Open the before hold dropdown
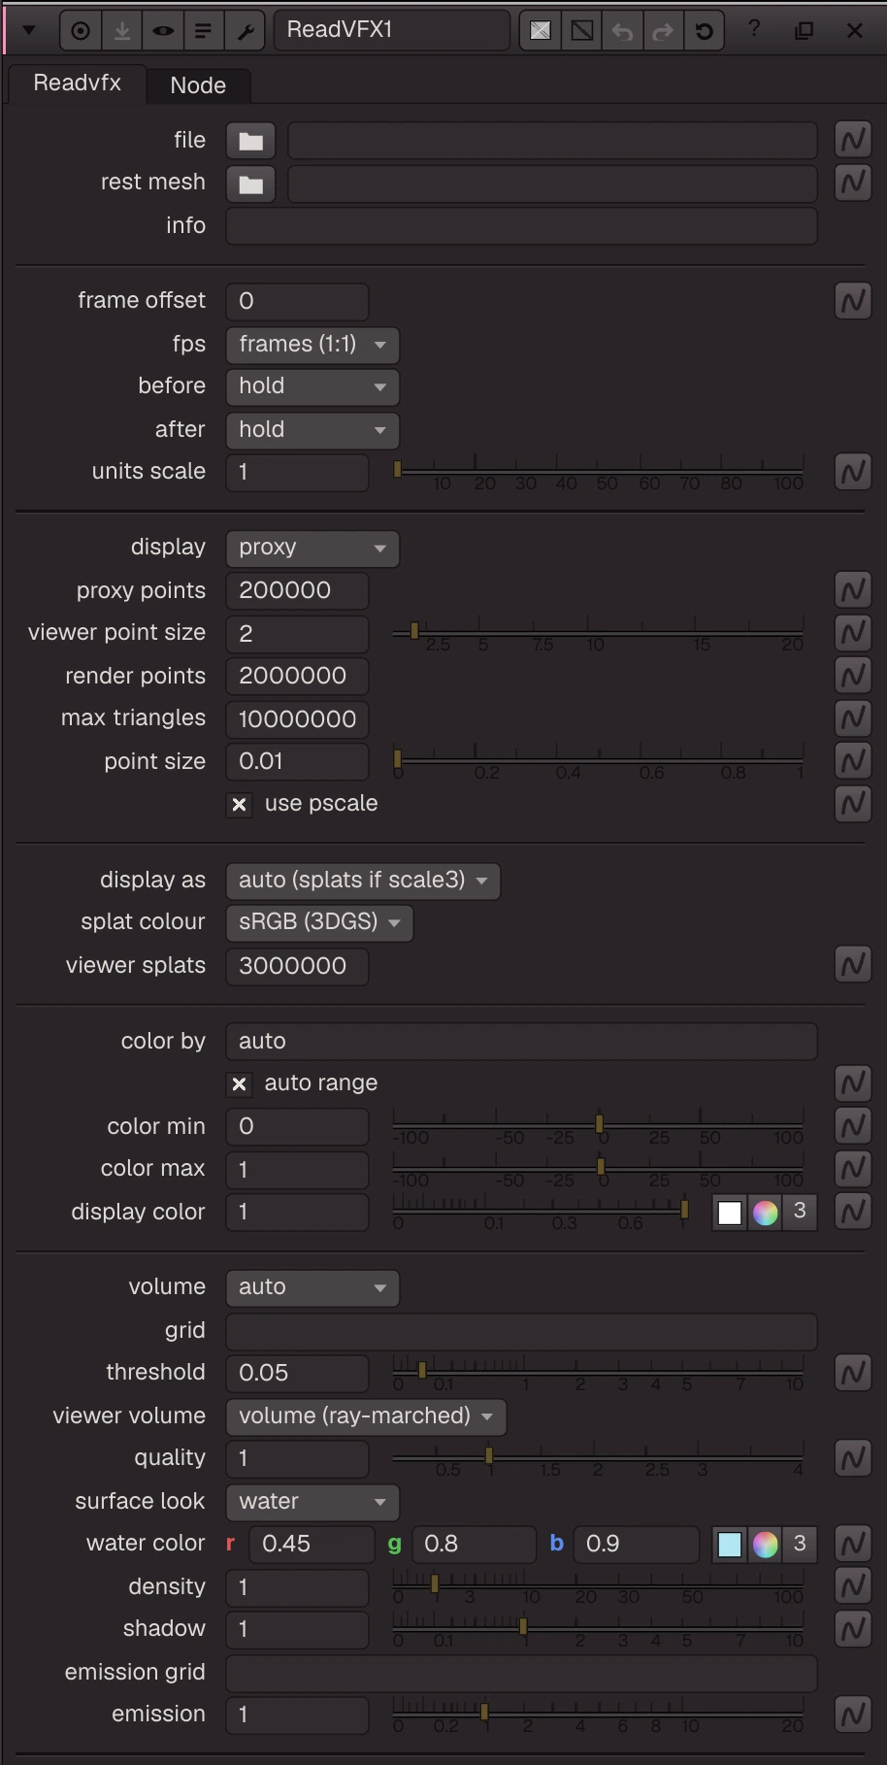The width and height of the screenshot is (887, 1765). pos(312,386)
